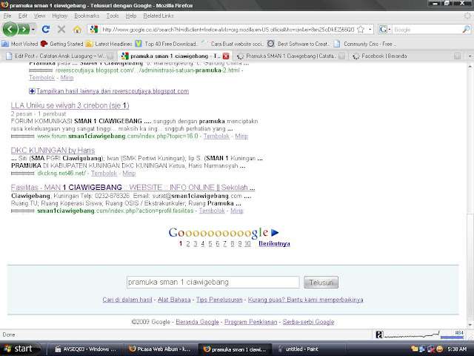This screenshot has height=356, width=474.
Task: Open the Cari di dalam hasil link
Action: 127,300
